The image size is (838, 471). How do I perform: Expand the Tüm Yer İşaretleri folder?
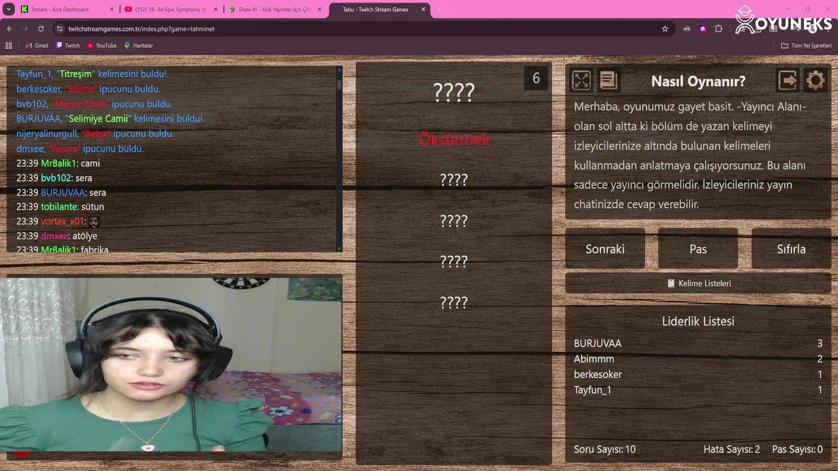pos(806,46)
